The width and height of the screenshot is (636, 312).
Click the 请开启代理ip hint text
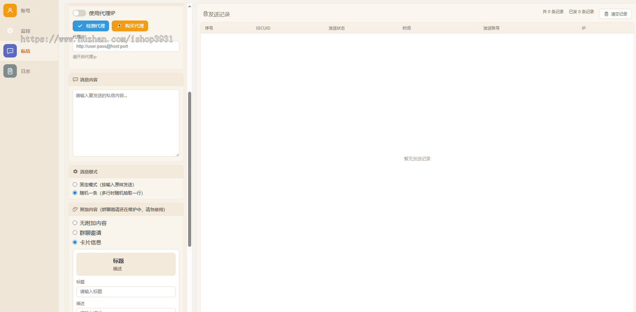(x=85, y=57)
